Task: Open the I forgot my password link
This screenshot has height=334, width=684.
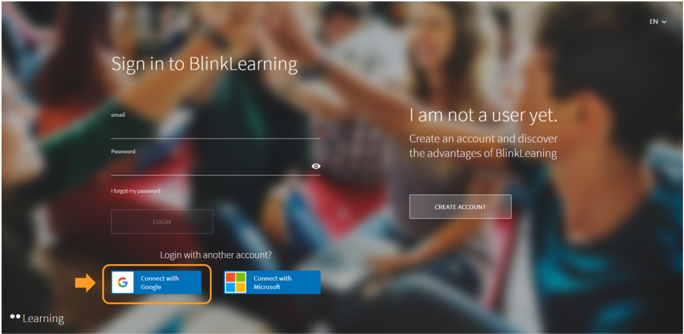Action: click(x=136, y=191)
